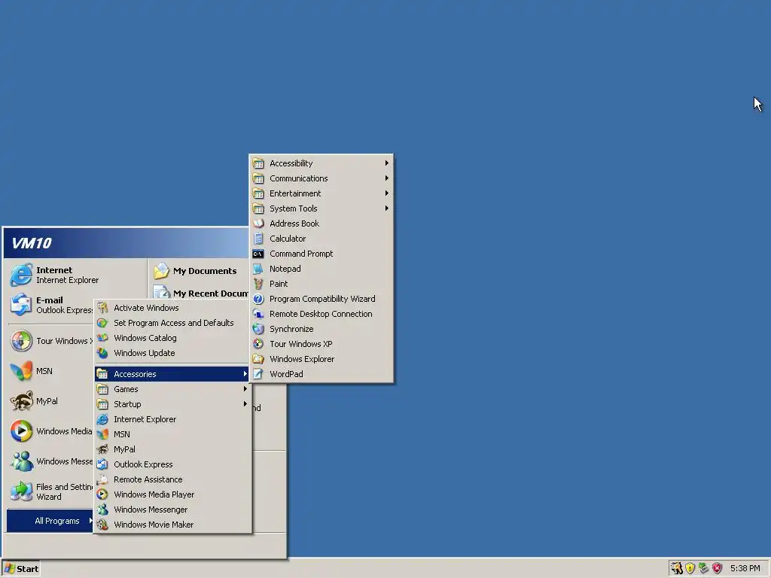Click the Windows Movie Maker icon
This screenshot has width=771, height=578.
click(x=102, y=525)
